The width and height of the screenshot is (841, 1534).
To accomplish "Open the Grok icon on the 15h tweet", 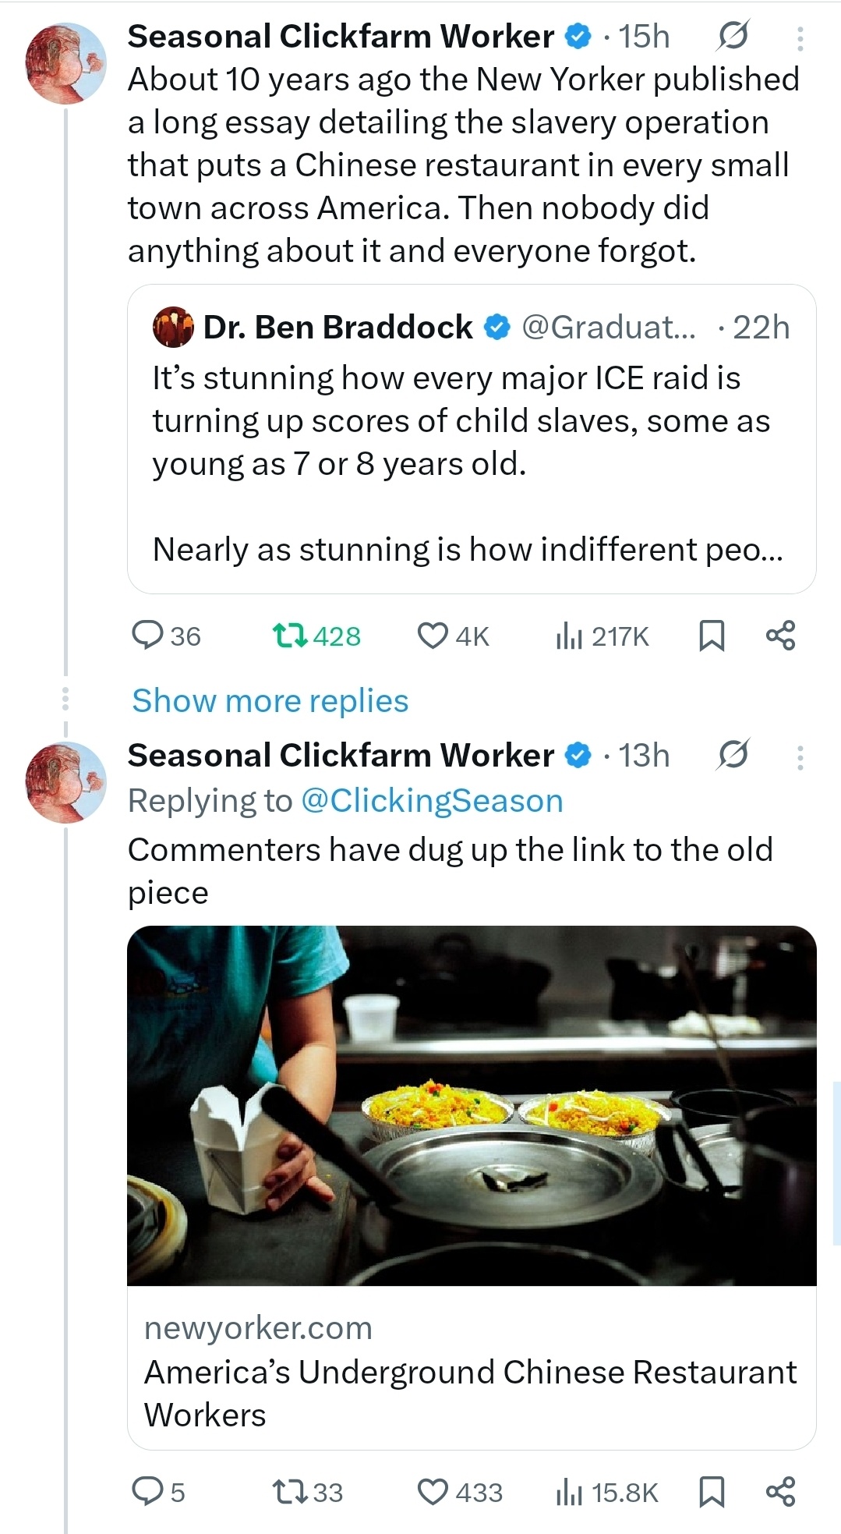I will click(x=733, y=36).
